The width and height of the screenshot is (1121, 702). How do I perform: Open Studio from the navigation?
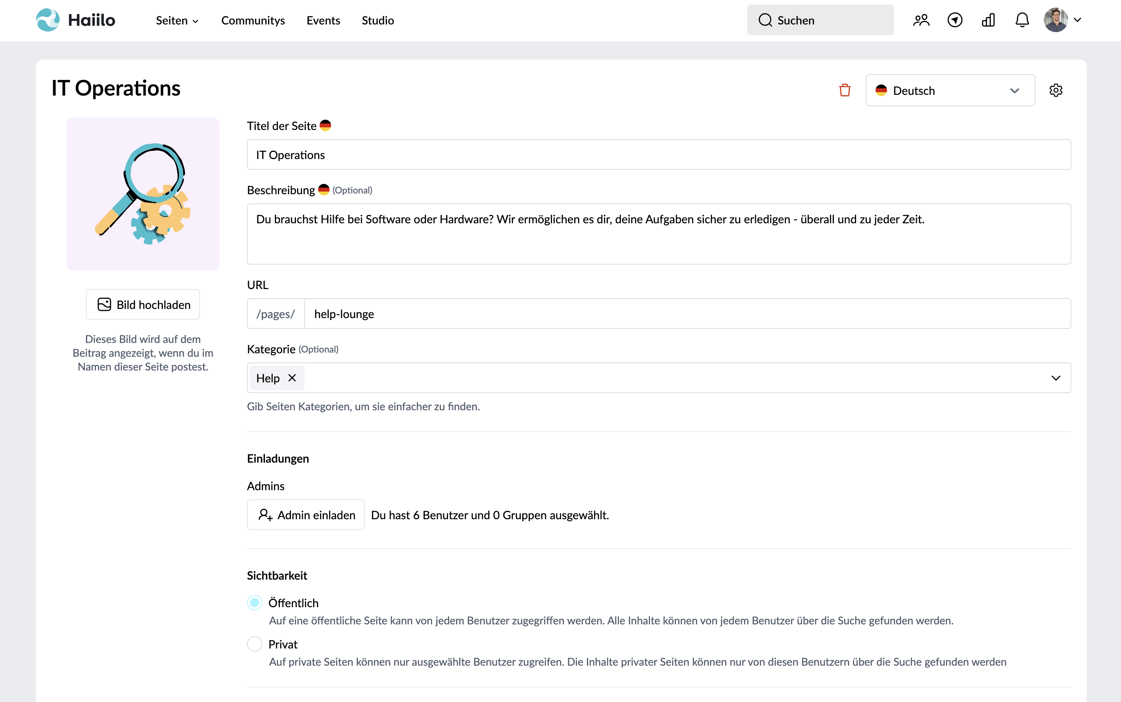(x=378, y=20)
